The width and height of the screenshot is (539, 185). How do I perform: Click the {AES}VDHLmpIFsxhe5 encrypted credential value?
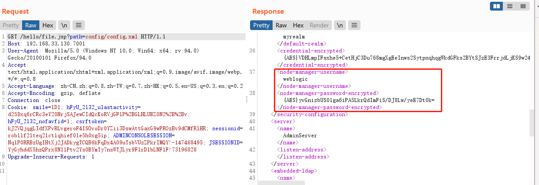pyautogui.click(x=406, y=58)
